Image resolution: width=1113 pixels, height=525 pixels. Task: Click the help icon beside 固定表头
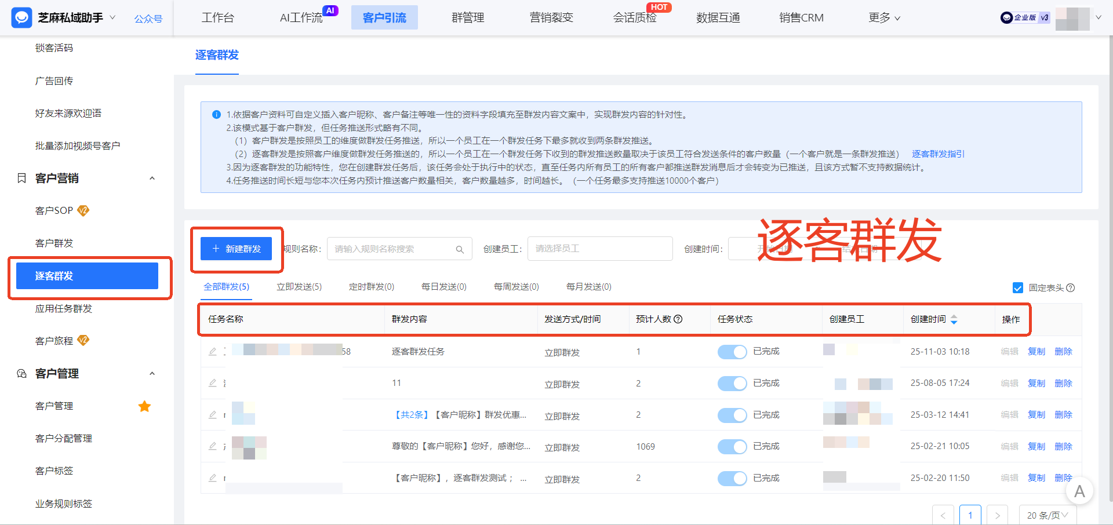point(1071,287)
